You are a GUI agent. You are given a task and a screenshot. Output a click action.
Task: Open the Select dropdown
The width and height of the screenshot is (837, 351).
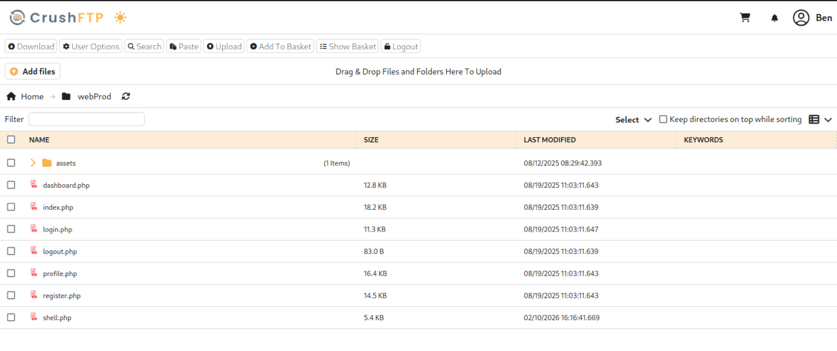coord(633,120)
